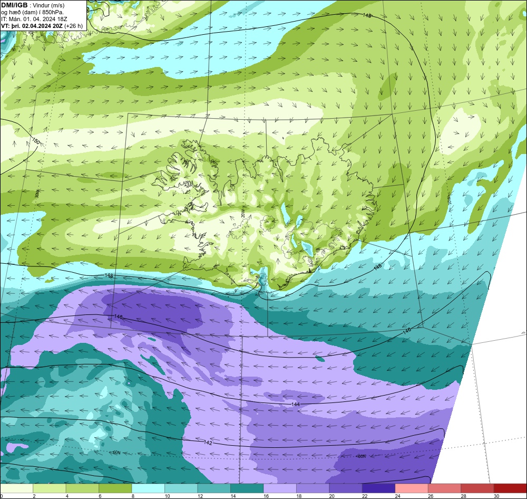Viewport: 527px width, 499px height.
Task: Click the init time "IT: Mán. 01. 04. 2024 18Z"
Action: pyautogui.click(x=34, y=19)
